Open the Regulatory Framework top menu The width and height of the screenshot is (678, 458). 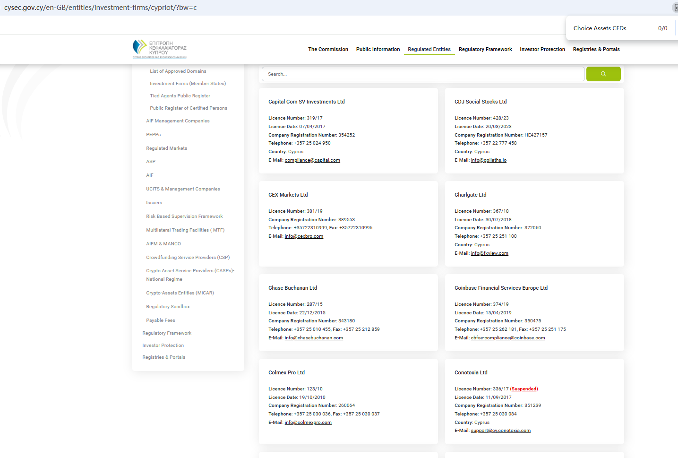(485, 49)
